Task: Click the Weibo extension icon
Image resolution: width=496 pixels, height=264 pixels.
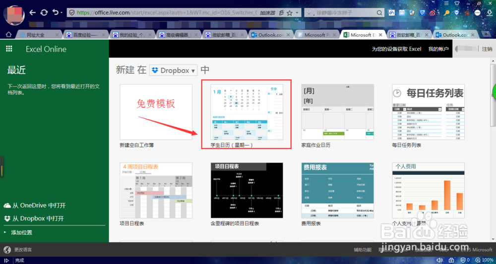Action: point(433,13)
